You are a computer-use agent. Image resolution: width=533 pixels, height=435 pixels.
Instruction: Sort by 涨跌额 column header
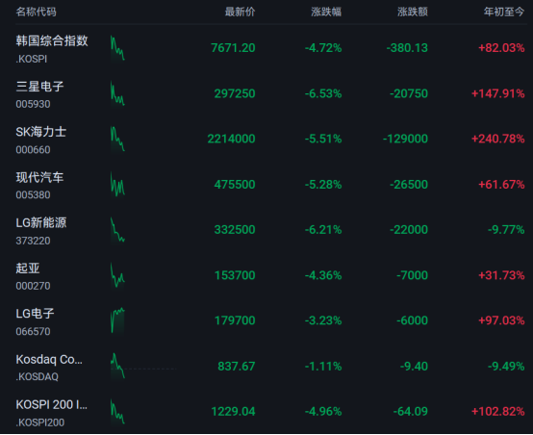pos(413,12)
